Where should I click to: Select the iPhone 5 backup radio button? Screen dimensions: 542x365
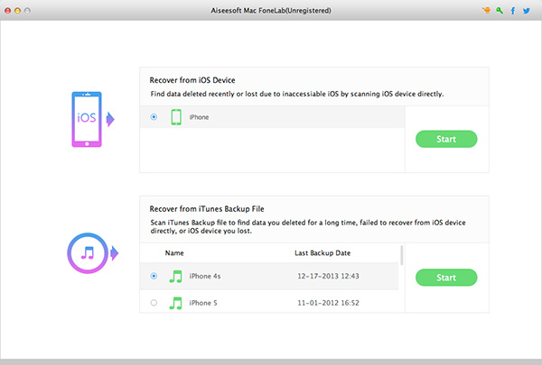coord(154,303)
